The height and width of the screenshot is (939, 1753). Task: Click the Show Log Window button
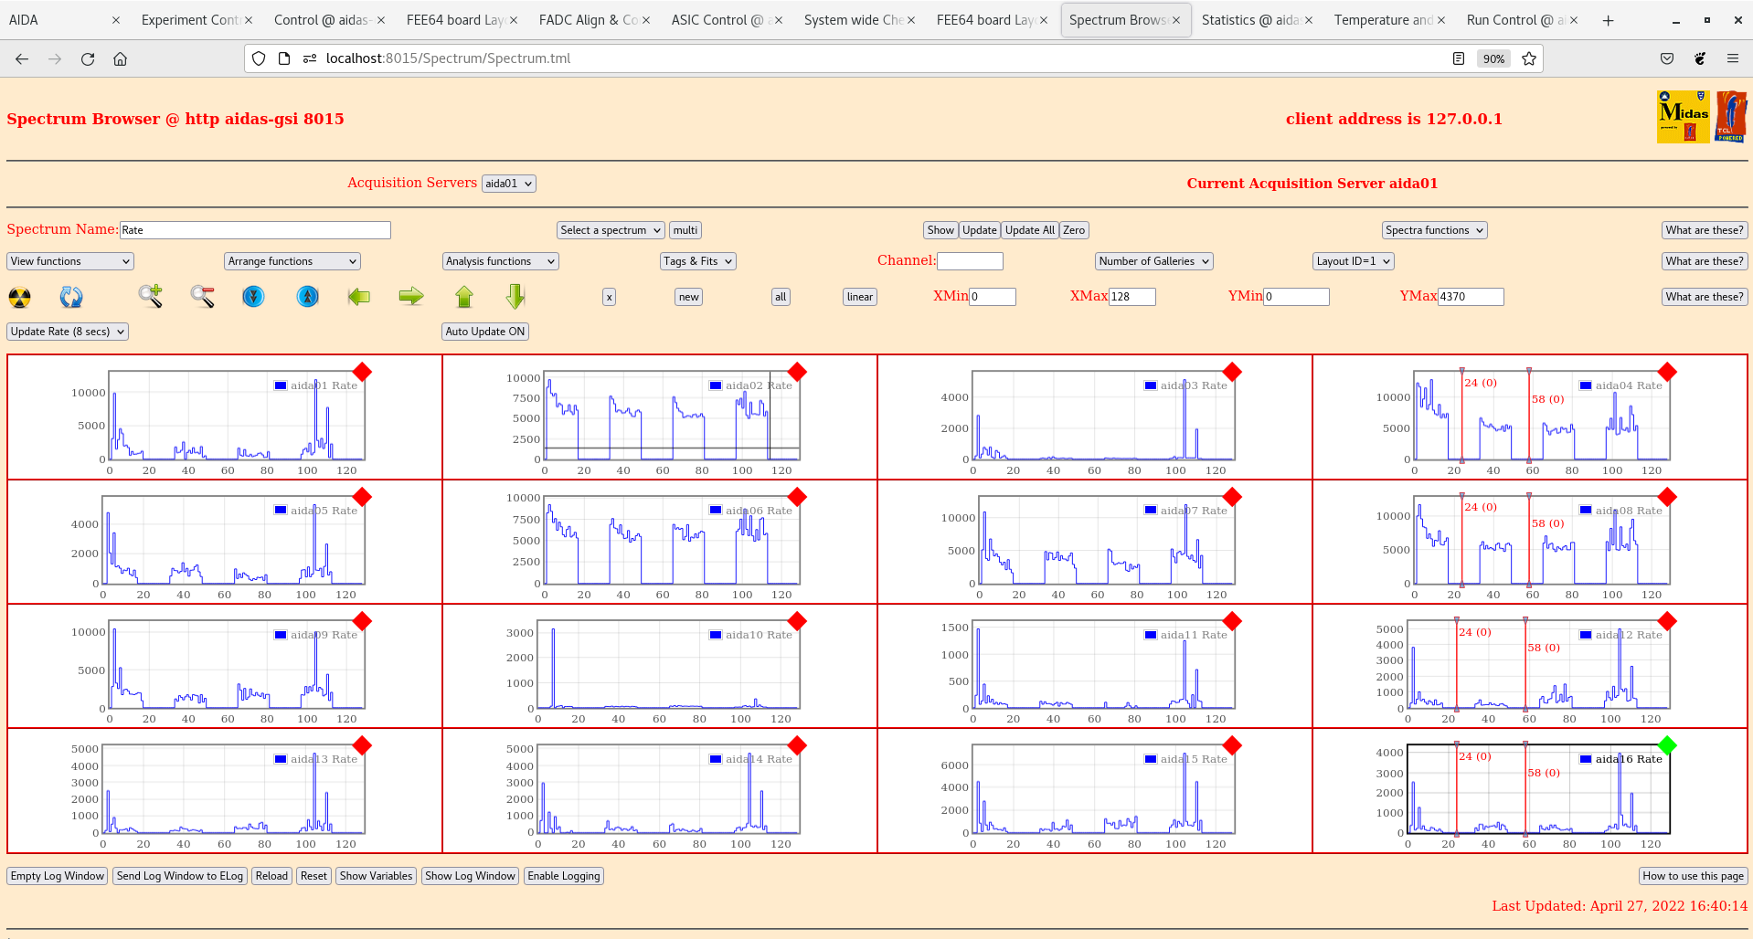470,876
